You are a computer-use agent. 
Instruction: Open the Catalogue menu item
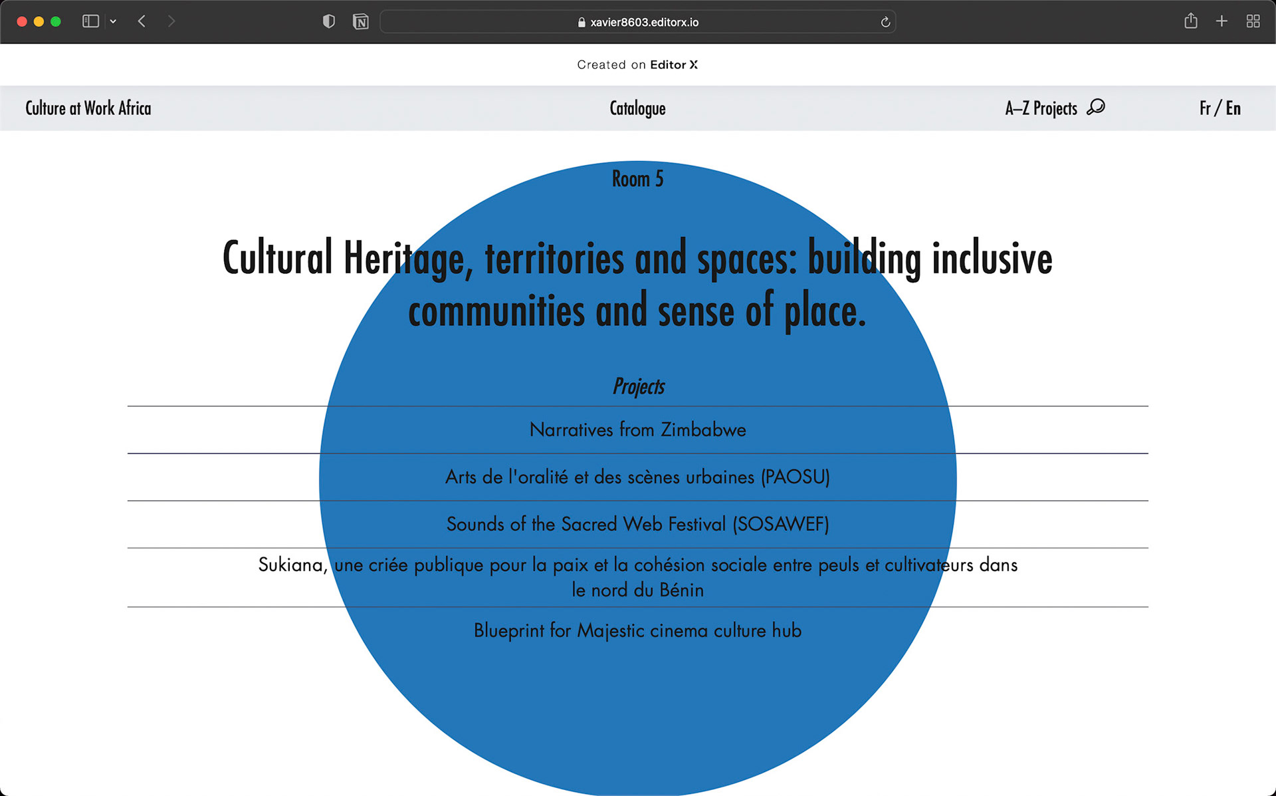pyautogui.click(x=637, y=108)
